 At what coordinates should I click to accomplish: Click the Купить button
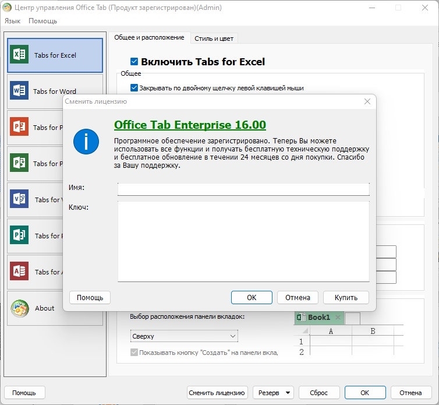[x=346, y=297]
